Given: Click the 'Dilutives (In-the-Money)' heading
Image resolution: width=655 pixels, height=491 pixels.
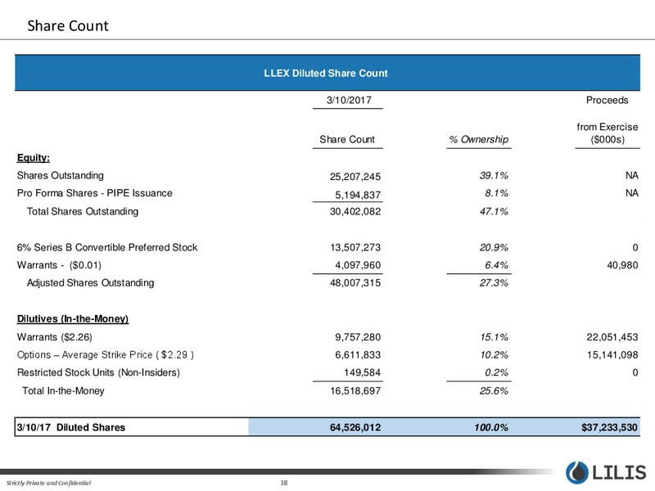Looking at the screenshot, I should (73, 319).
